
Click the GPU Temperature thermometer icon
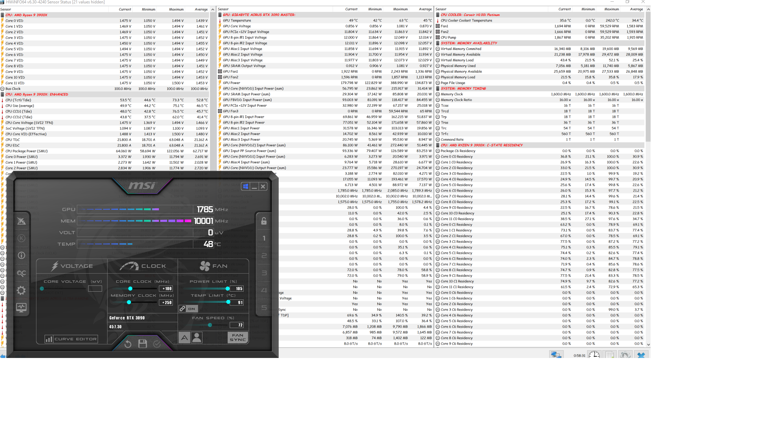coord(220,21)
